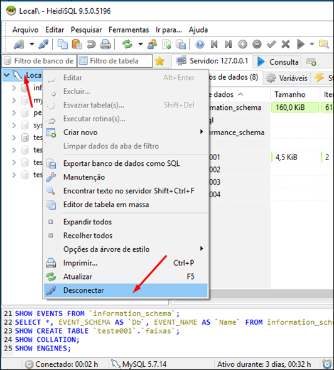Open the Pesquisar menu
This screenshot has width=334, height=370.
coord(87,30)
